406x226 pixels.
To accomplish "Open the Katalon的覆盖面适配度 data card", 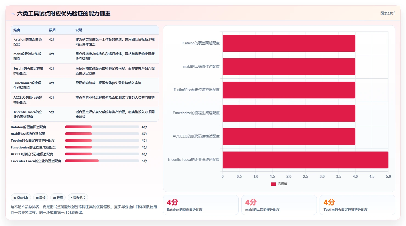I will [201, 205].
